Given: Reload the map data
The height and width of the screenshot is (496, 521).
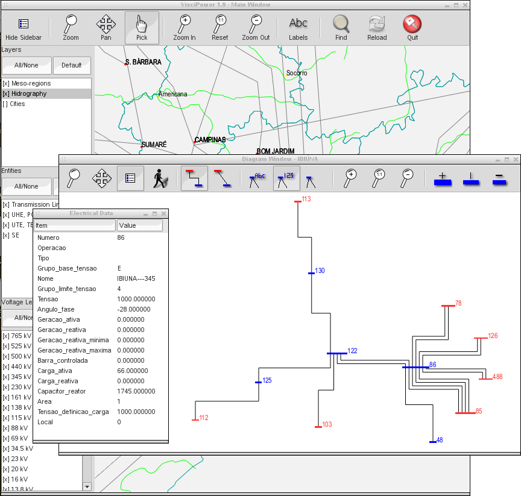Looking at the screenshot, I should coord(377,28).
